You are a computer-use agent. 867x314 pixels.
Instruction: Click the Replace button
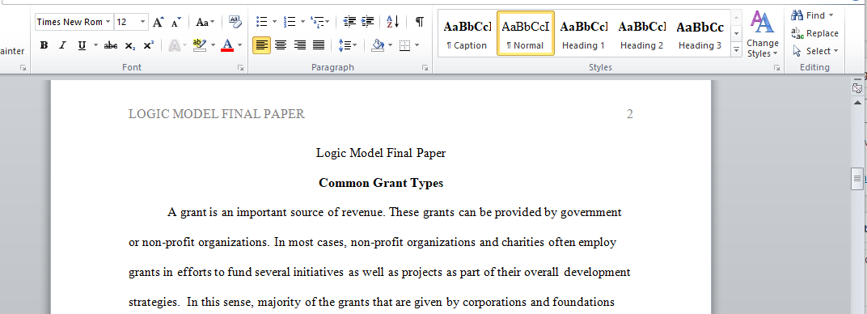tap(814, 33)
